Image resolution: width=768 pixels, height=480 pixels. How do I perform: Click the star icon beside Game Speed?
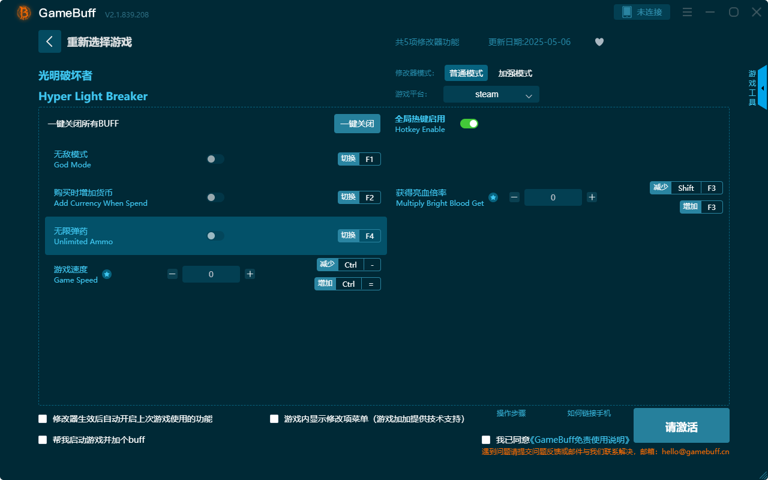tap(107, 274)
